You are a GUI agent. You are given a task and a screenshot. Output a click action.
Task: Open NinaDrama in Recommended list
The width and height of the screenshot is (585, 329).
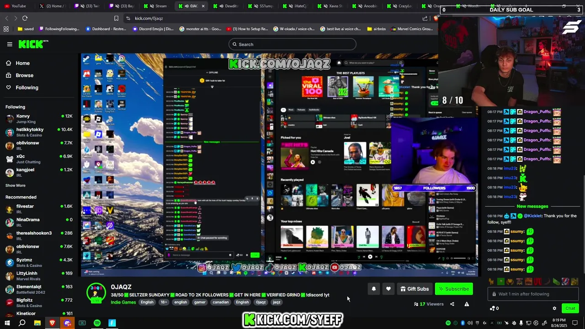39,222
